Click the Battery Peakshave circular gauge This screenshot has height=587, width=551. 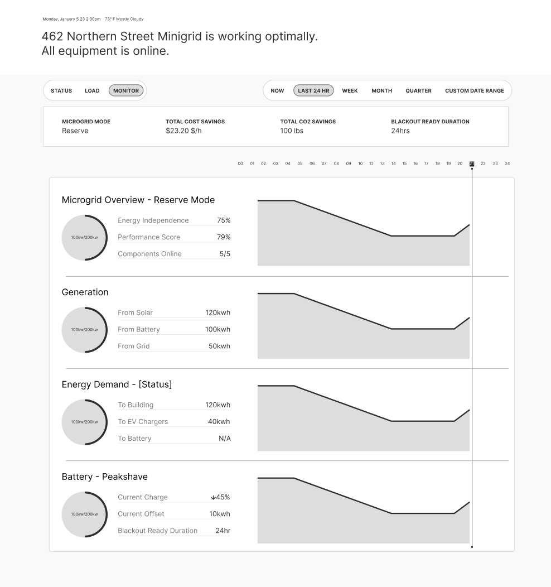84,514
